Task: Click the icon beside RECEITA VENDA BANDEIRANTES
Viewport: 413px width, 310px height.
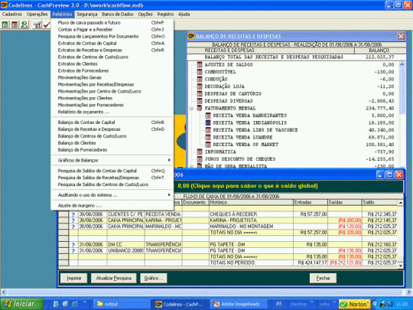Action: point(208,116)
